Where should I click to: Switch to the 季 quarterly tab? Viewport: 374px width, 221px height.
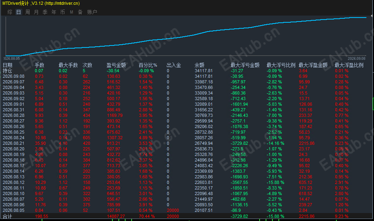coord(45,12)
